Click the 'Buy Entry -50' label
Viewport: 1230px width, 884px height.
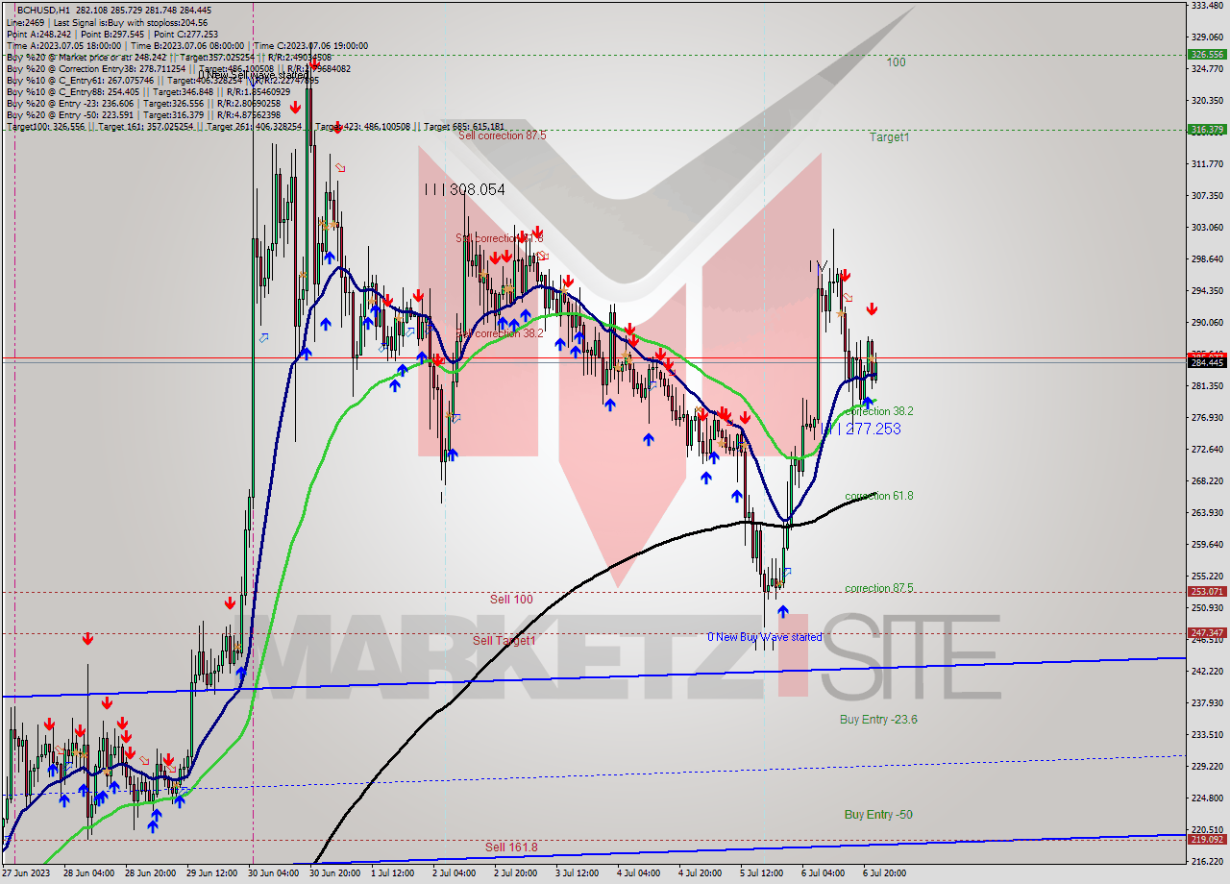tap(878, 815)
